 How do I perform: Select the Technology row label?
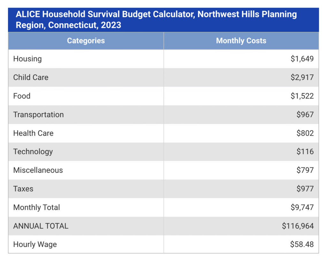tap(33, 152)
